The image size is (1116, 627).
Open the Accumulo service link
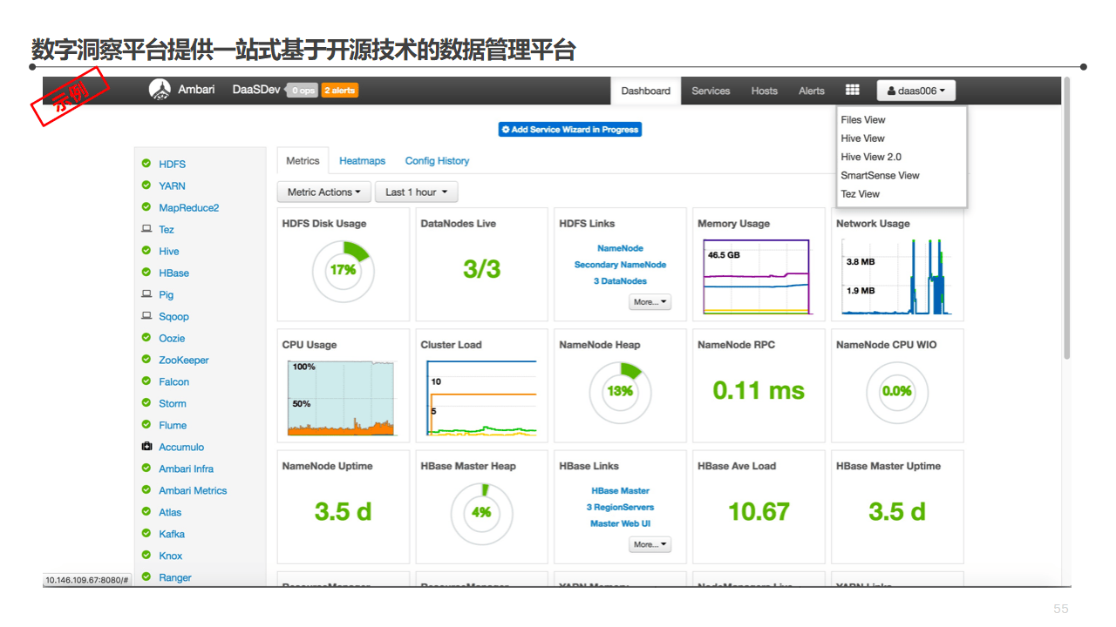pyautogui.click(x=181, y=447)
